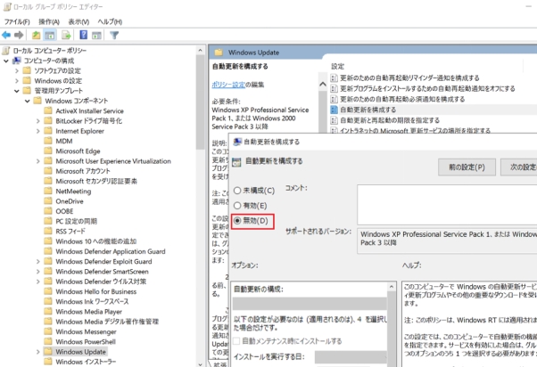Click the Windows Media Player folder icon
Image resolution: width=537 pixels, height=367 pixels.
tap(48, 311)
